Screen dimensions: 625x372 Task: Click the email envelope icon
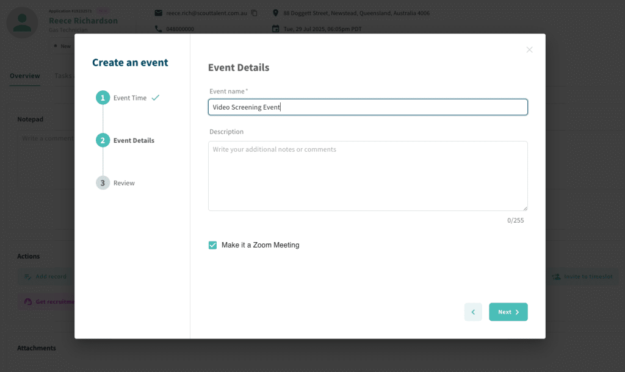(159, 13)
